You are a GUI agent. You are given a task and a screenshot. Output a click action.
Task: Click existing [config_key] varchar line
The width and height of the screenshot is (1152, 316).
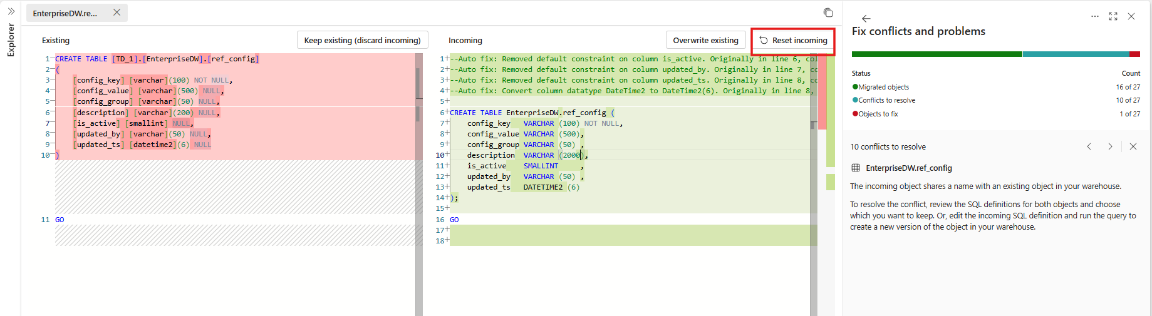(x=153, y=80)
